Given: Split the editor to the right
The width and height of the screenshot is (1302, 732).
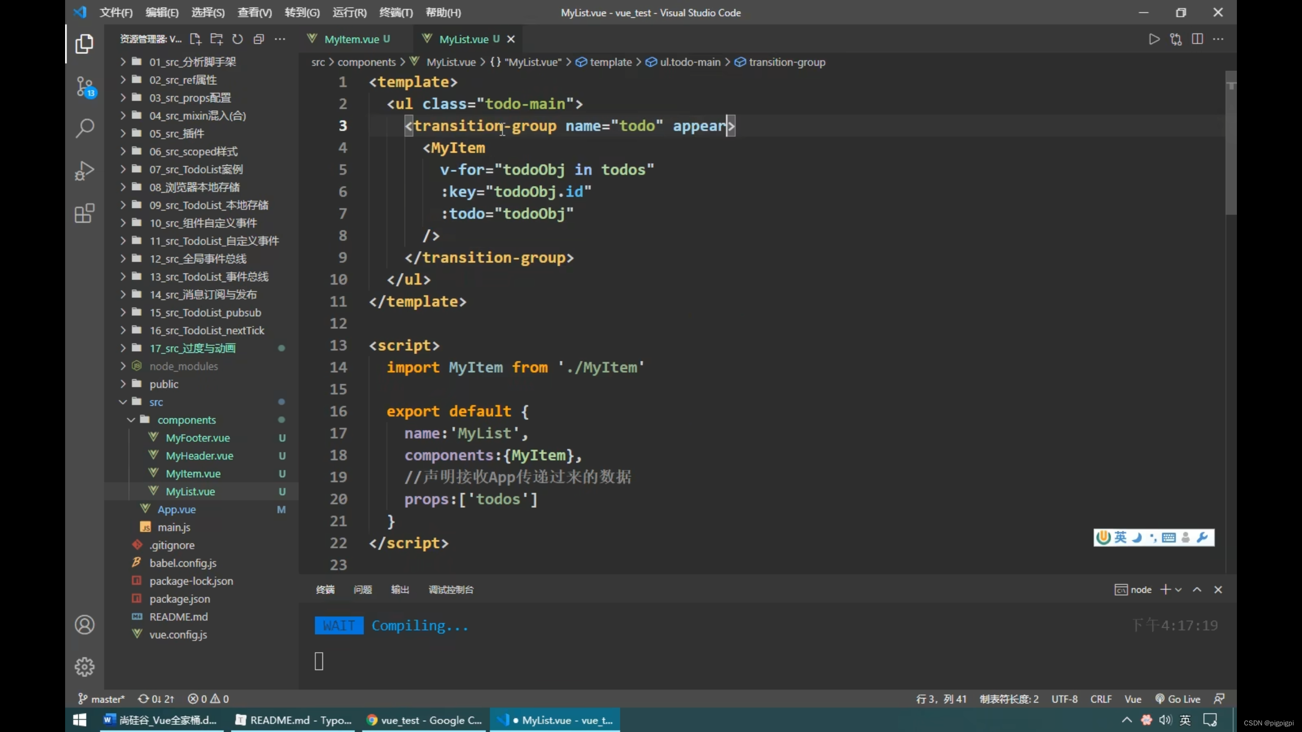Looking at the screenshot, I should (x=1197, y=39).
